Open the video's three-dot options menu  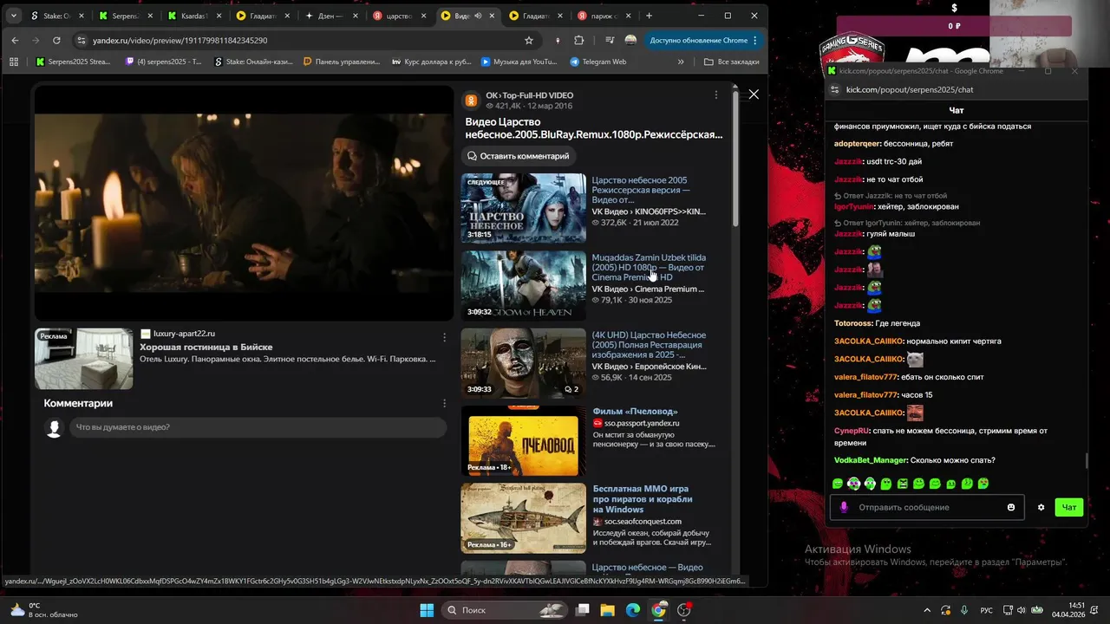coord(715,94)
